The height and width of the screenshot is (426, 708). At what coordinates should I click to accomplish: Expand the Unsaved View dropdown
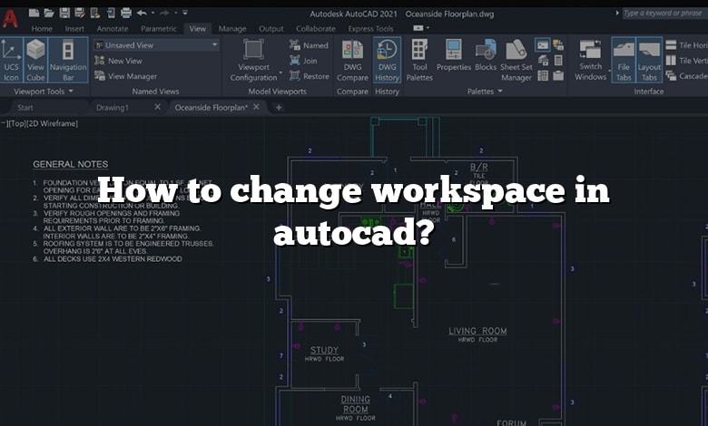(215, 44)
